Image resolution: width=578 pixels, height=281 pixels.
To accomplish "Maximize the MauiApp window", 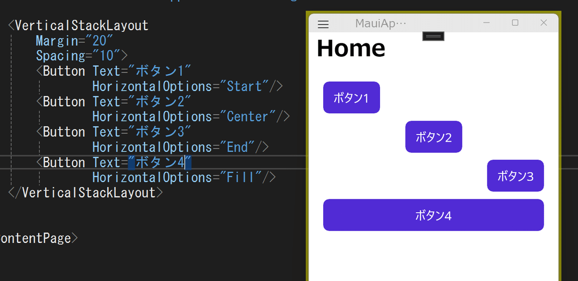I will click(515, 23).
